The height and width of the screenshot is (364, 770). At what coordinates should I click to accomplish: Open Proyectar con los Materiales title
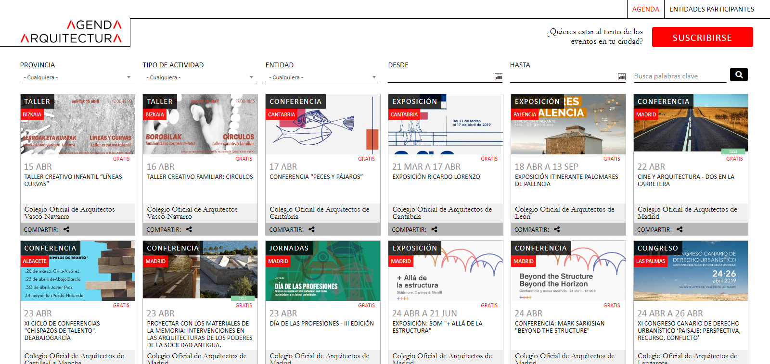click(x=200, y=334)
